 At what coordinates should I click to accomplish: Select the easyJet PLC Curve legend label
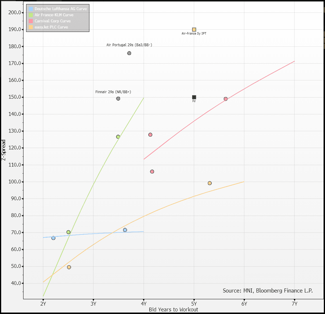tap(51, 27)
